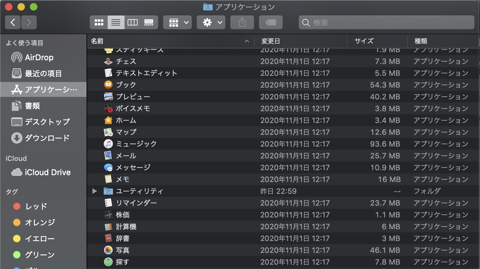
Task: Open iCloud Drive in the sidebar
Action: click(x=44, y=172)
